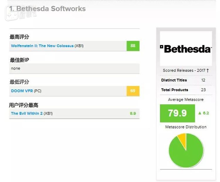The image size is (220, 182).
Task: Click the Metascore Distribution label
Action: click(186, 127)
